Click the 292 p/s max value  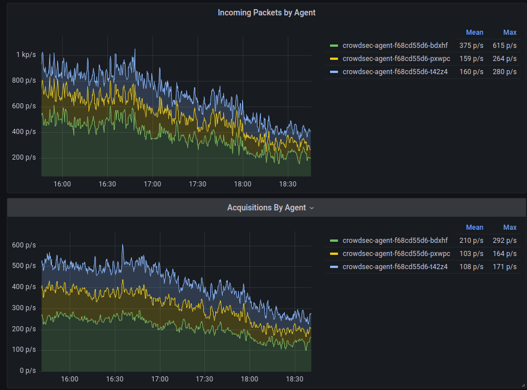pyautogui.click(x=505, y=241)
